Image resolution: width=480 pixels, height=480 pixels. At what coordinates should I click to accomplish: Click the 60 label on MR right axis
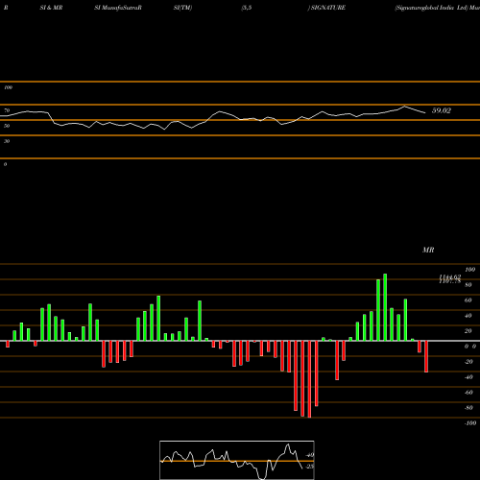pos(468,300)
